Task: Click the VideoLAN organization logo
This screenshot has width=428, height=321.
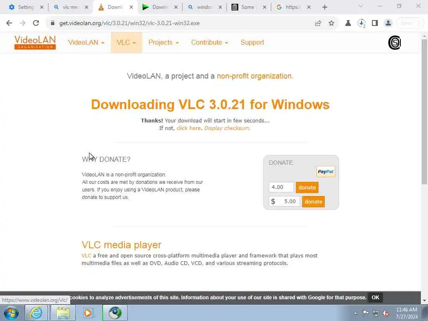Action: 35,43
